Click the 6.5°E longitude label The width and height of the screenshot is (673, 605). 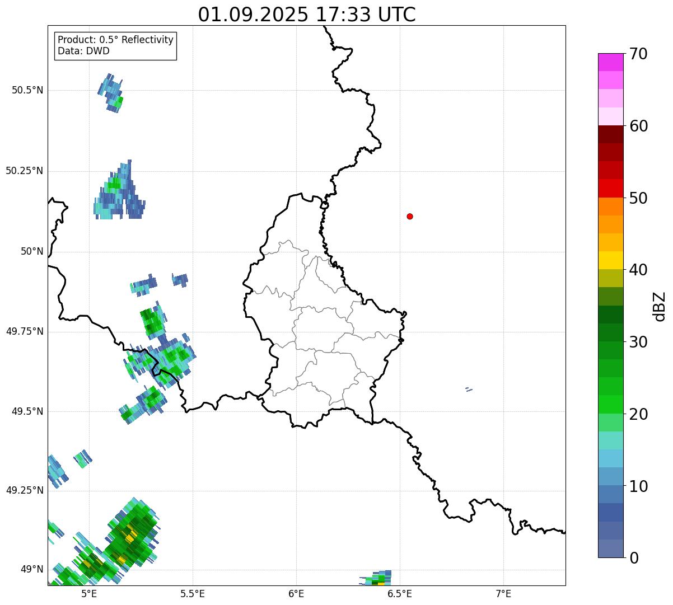(400, 593)
